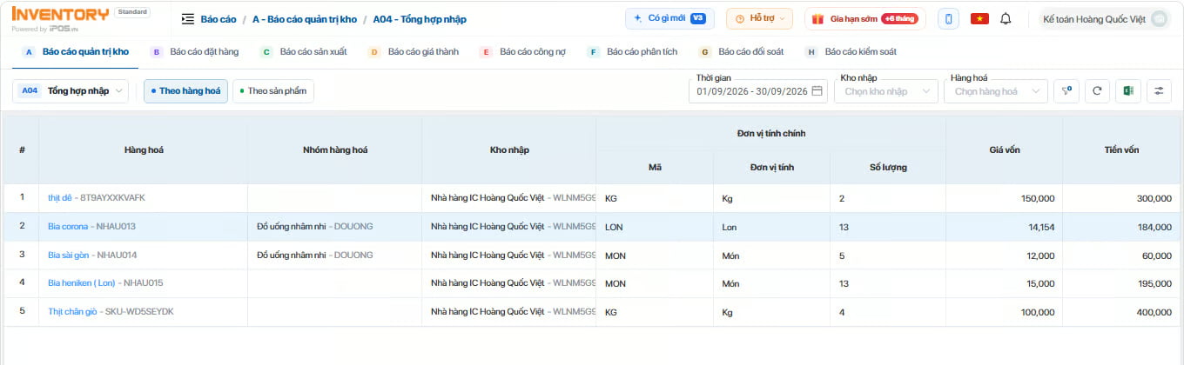Screen dimensions: 1184x365
Task: Expand the Tổng hợp nhập report selector
Action: (71, 90)
